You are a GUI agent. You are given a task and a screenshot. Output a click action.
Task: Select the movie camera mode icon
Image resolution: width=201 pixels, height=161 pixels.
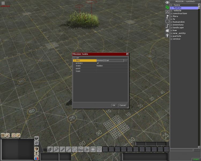(x=167, y=31)
